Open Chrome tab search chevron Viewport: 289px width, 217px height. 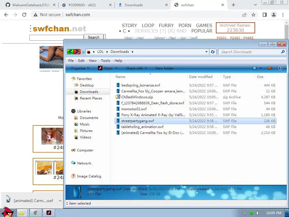(x=255, y=5)
